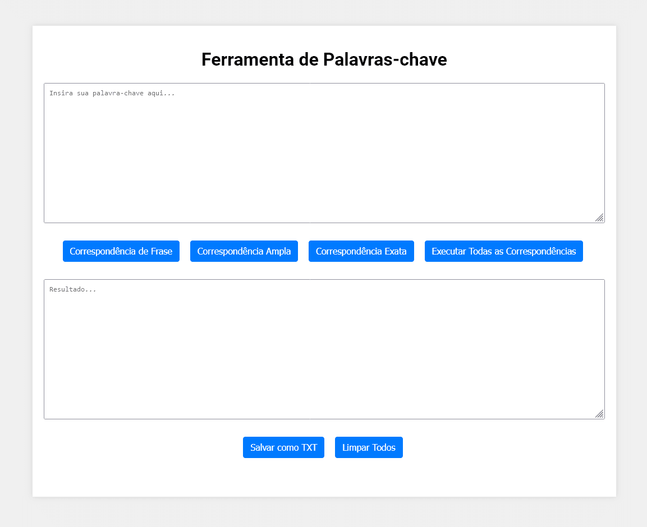
Task: Clear everything with Limpar Todos
Action: point(369,447)
